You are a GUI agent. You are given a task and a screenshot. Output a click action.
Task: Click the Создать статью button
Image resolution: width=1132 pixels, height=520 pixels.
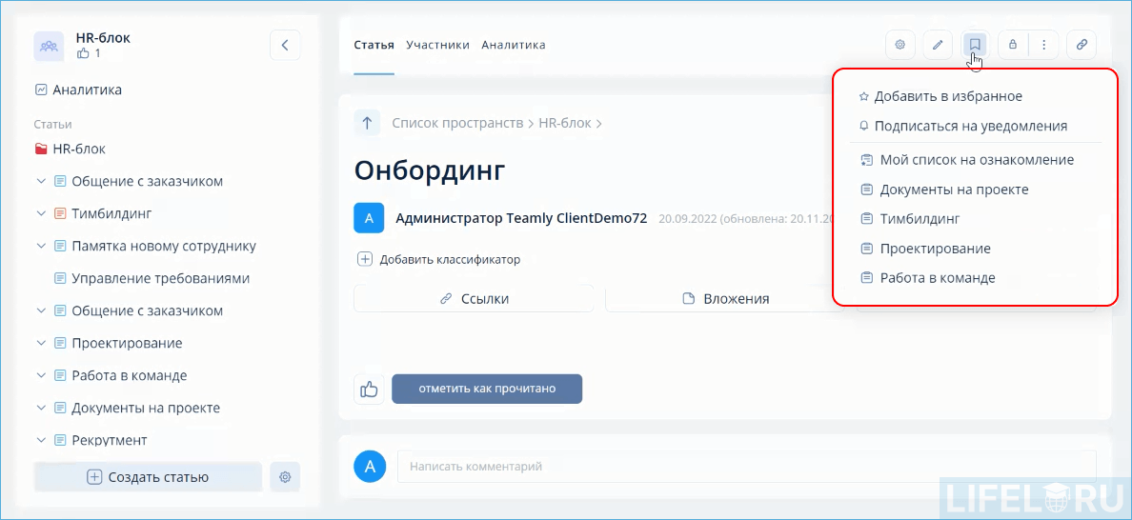(x=148, y=477)
